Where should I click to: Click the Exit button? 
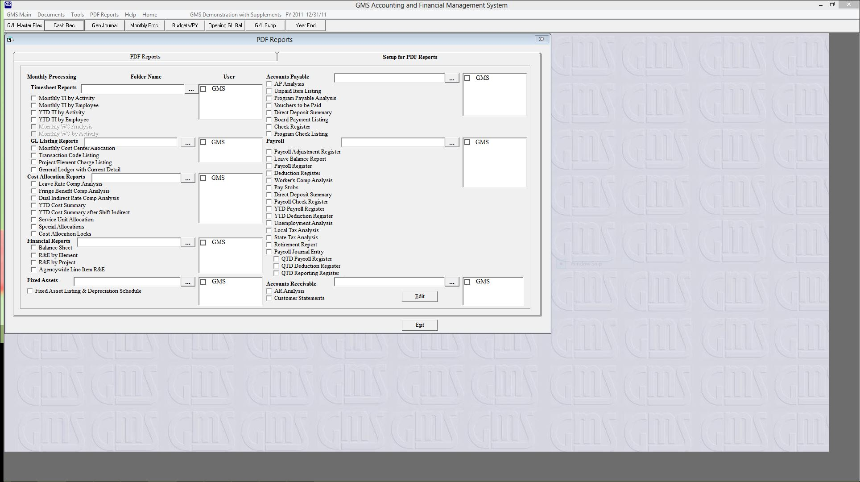pos(419,325)
